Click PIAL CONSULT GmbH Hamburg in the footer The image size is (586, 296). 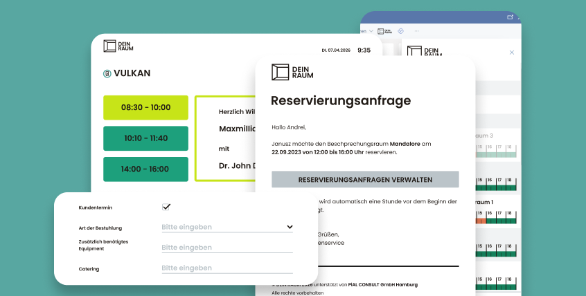coord(382,284)
